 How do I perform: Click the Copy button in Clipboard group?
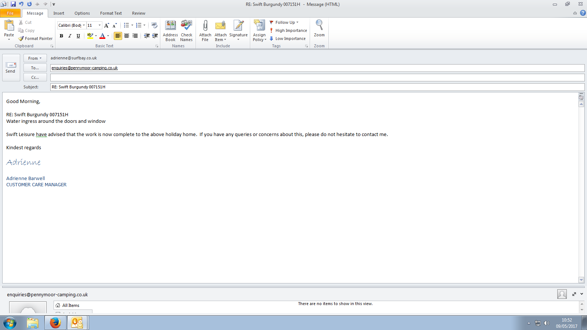(26, 30)
